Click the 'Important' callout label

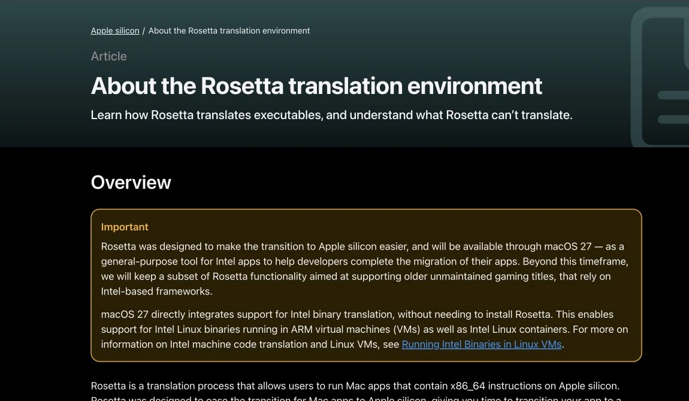click(x=125, y=227)
